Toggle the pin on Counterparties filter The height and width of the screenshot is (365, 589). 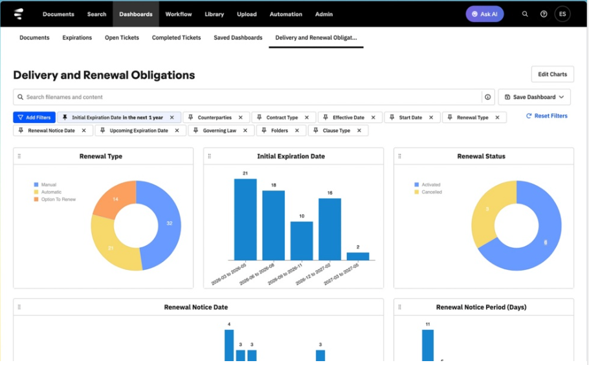[190, 118]
